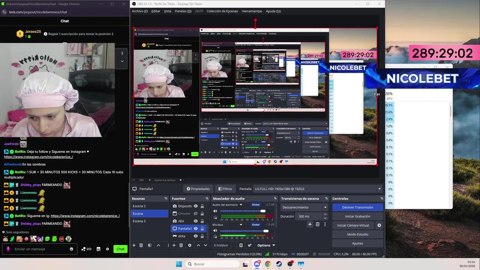Expand Mic/Aux options arrow

click(241, 225)
